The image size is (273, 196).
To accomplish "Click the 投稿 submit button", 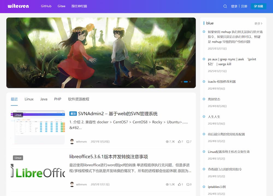I will click(x=259, y=6).
